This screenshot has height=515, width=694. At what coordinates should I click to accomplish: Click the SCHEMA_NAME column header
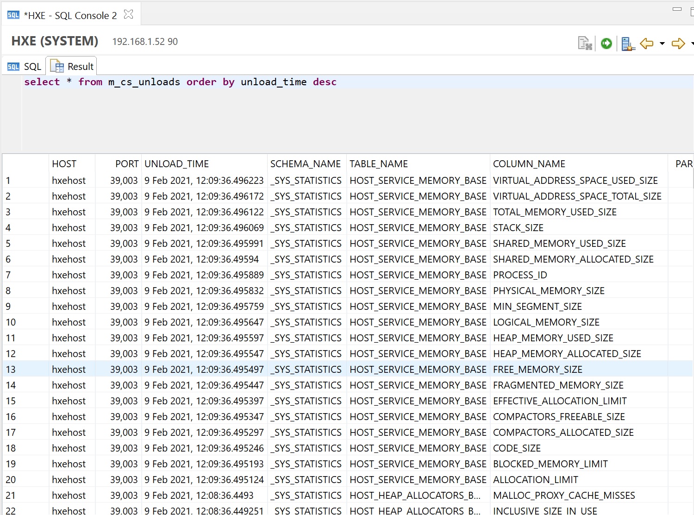click(305, 164)
